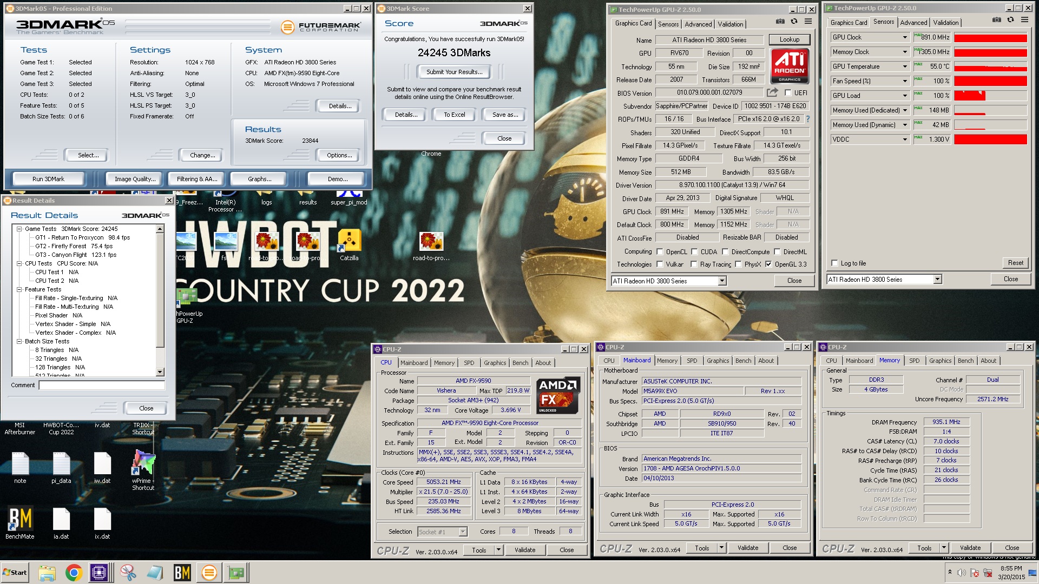Open Chrome from the taskbar

(x=74, y=573)
